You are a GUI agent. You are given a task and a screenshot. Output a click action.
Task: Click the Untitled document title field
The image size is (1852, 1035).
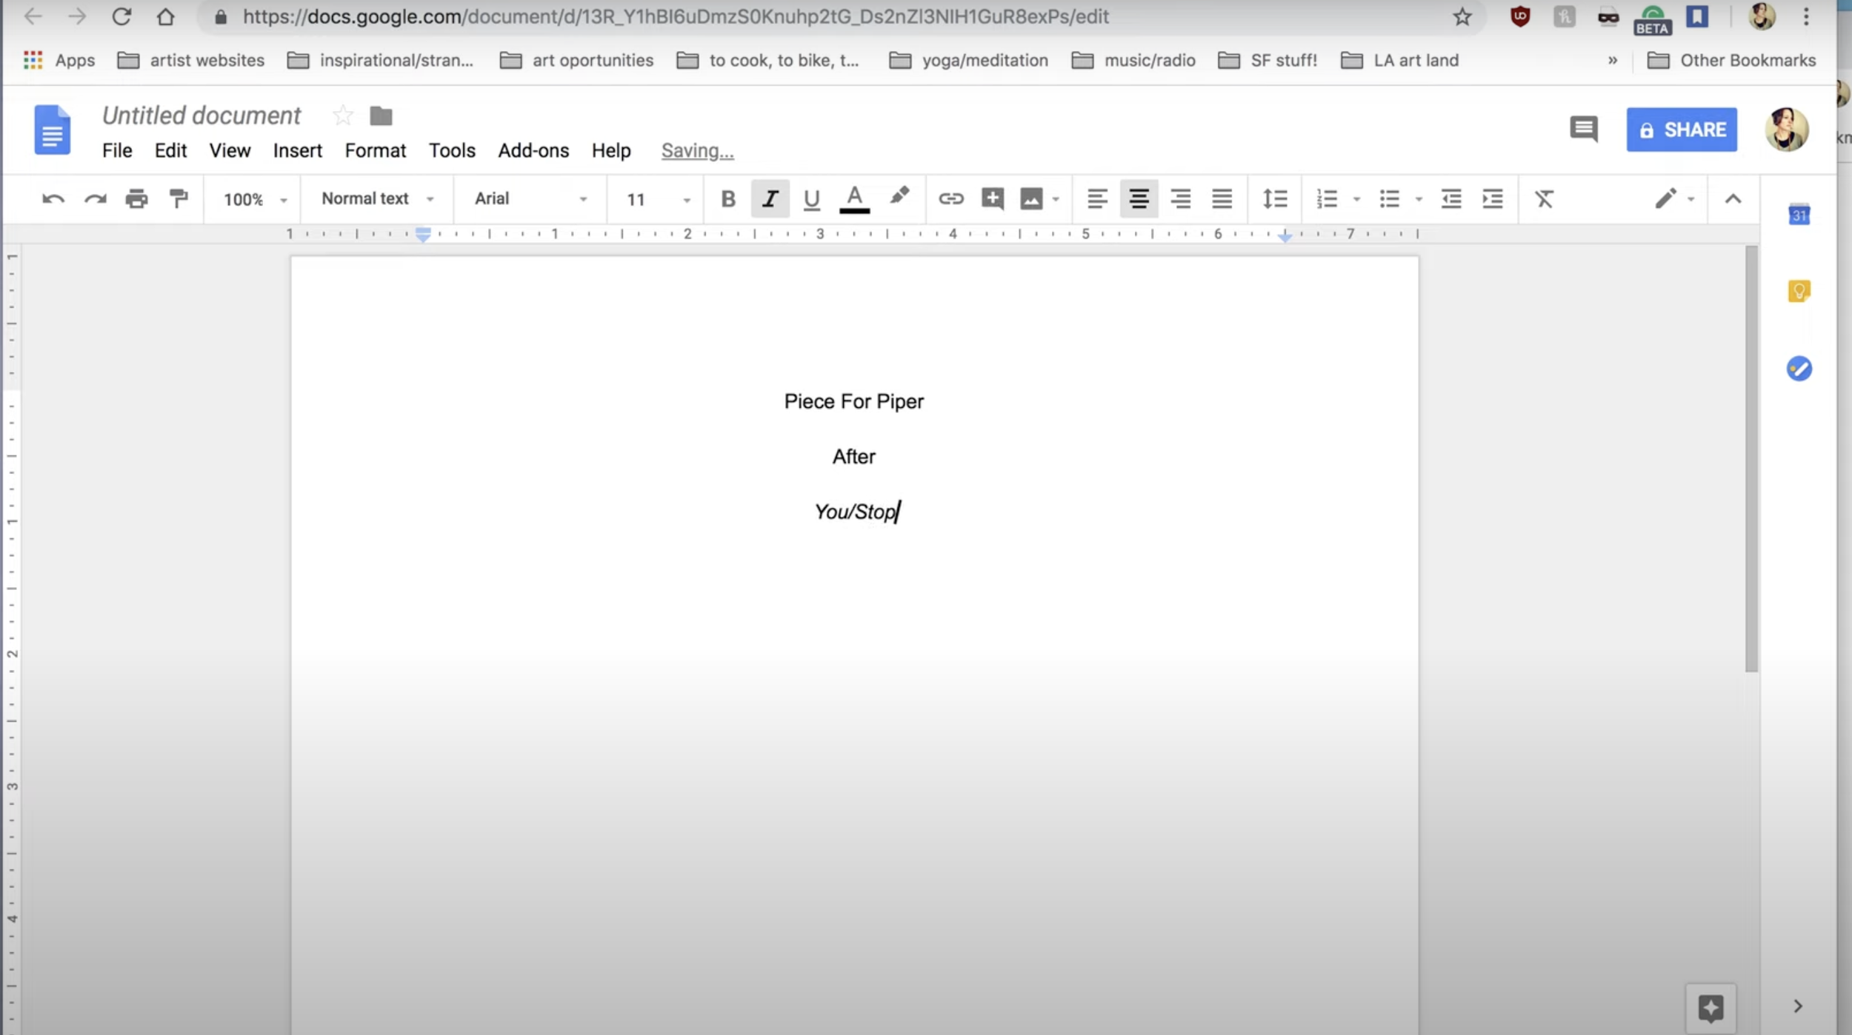coord(201,115)
